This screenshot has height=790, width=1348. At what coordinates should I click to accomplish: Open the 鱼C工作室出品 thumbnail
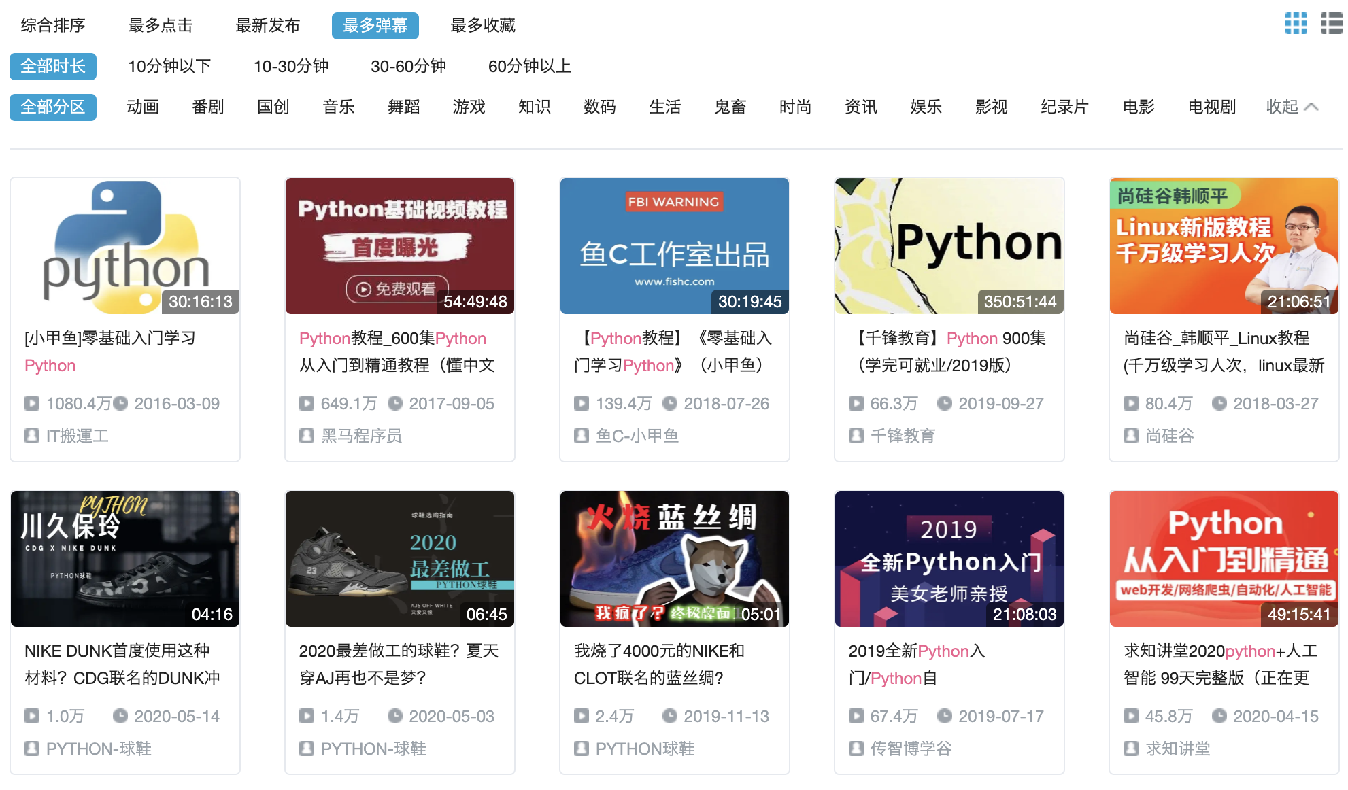click(x=675, y=246)
